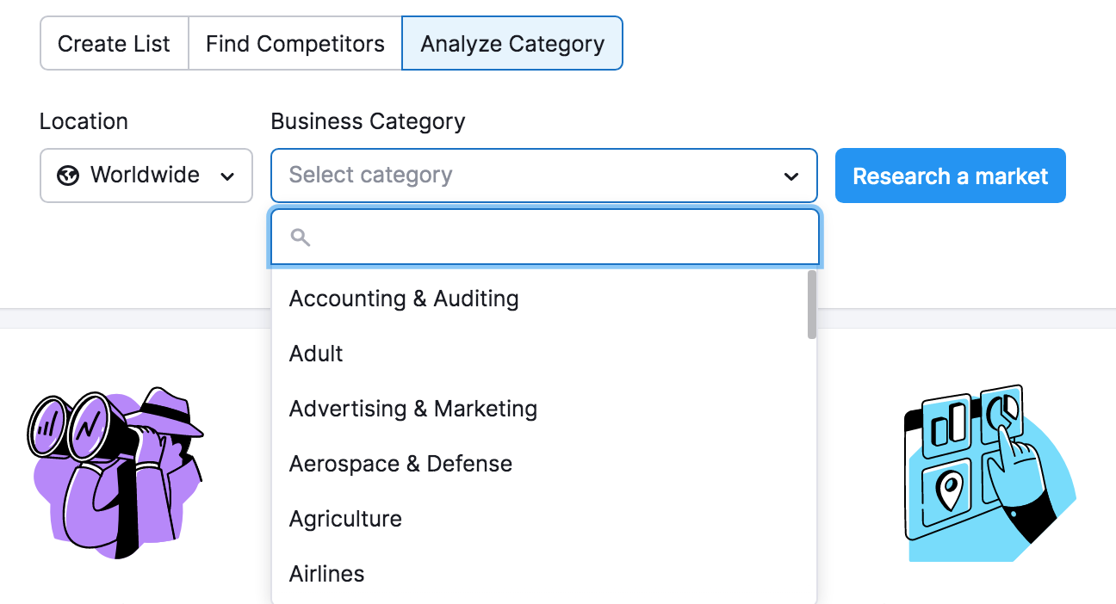
Task: Switch to the Create List tab
Action: pyautogui.click(x=114, y=43)
